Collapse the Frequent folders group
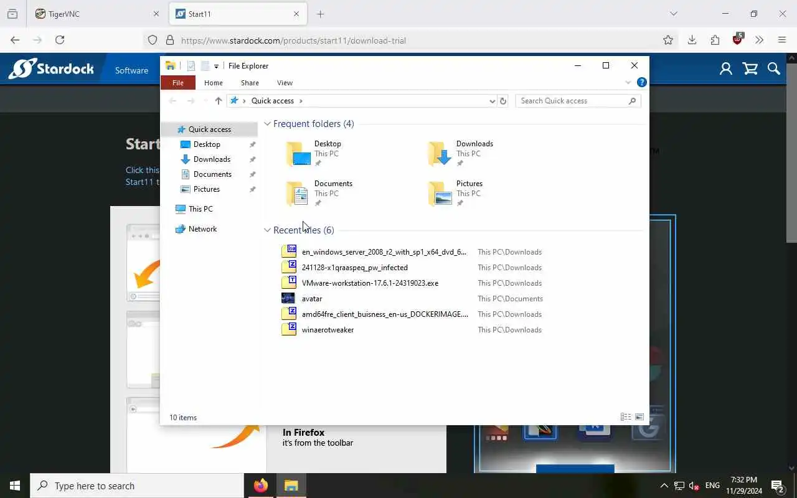Image resolution: width=797 pixels, height=498 pixels. [x=267, y=124]
